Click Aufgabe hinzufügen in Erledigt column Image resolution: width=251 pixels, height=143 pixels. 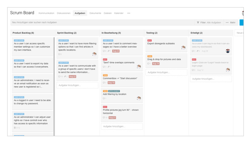tap(211, 79)
